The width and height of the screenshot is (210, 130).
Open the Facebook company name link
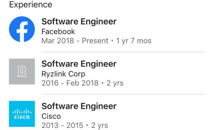(58, 32)
